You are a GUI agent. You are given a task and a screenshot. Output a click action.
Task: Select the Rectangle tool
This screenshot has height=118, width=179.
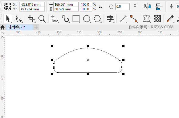tap(76, 19)
